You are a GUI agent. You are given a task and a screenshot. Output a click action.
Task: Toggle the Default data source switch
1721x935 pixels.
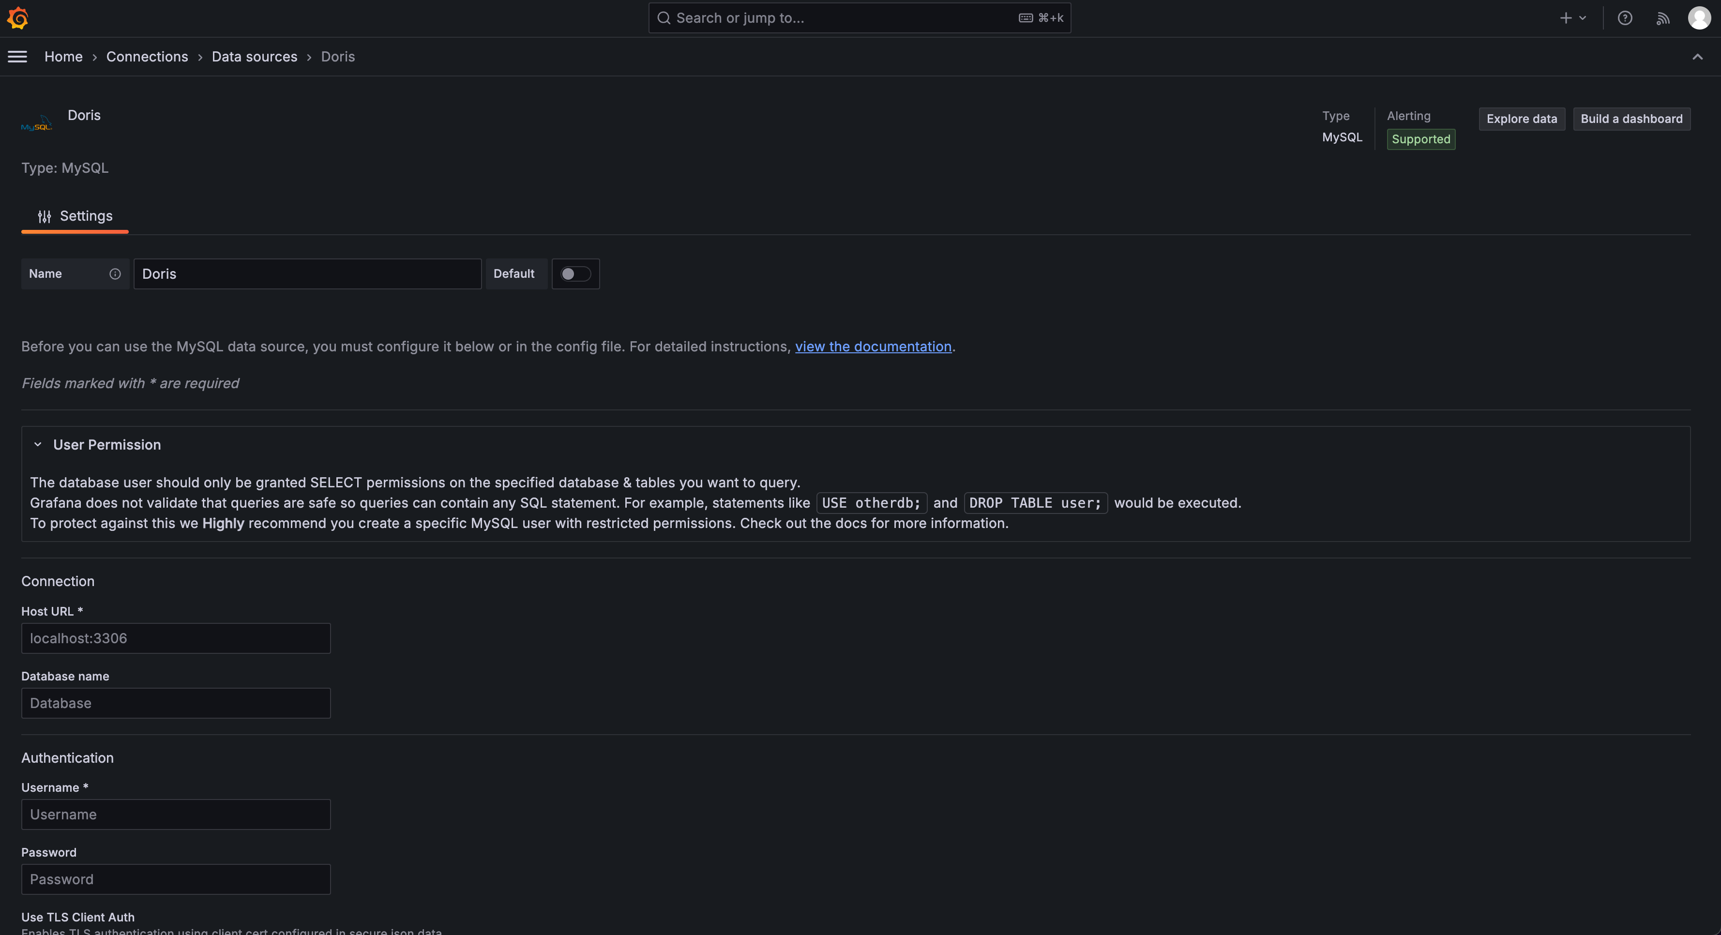click(x=576, y=274)
